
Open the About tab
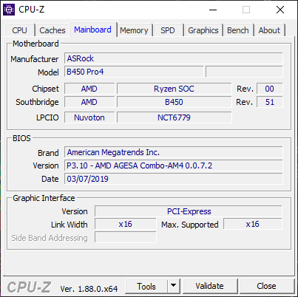point(269,30)
